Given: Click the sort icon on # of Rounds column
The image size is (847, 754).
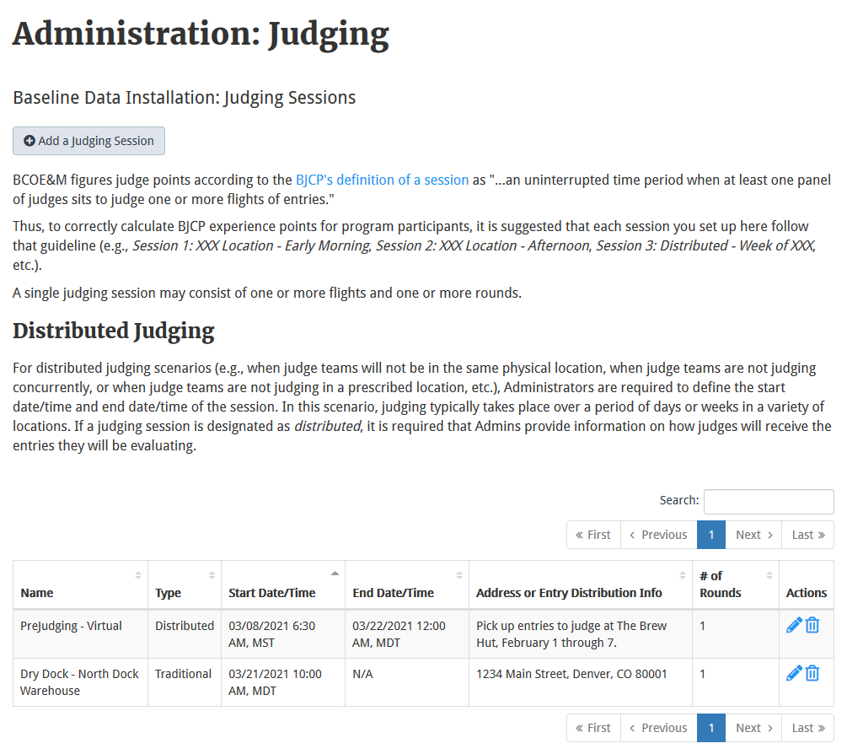Looking at the screenshot, I should coord(768,574).
